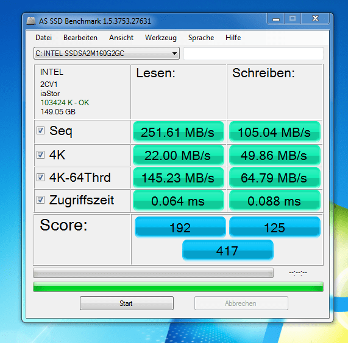The image size is (348, 343).
Task: Click the Schreiben column header
Action: tap(263, 73)
